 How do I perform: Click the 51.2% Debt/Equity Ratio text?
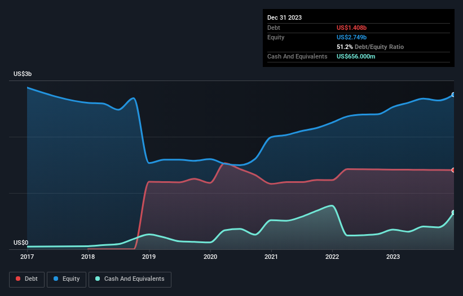[x=370, y=47]
